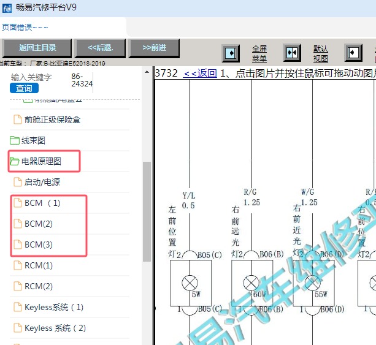This screenshot has width=376, height=345.
Task: Open the Keyless 系统 (2) diagram
Action: [x=55, y=328]
